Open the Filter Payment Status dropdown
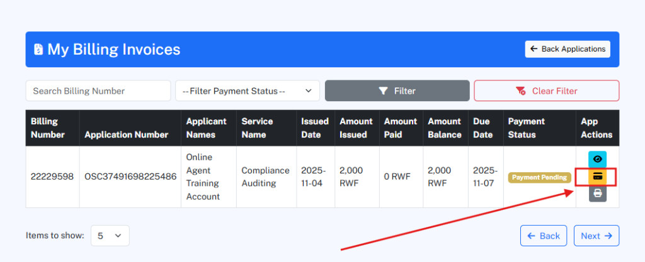The width and height of the screenshot is (645, 262). pyautogui.click(x=247, y=90)
